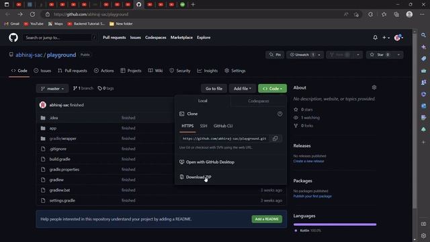
Task: Open the master branch dropdown
Action: 52,88
